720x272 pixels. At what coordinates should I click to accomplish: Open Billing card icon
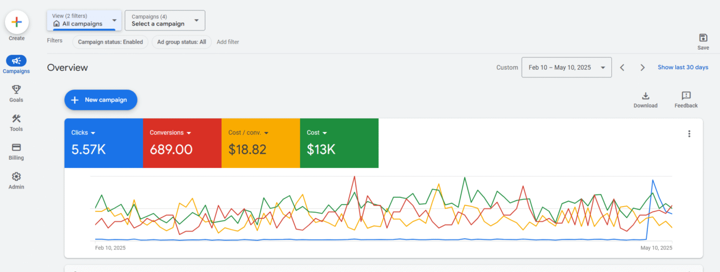click(16, 147)
